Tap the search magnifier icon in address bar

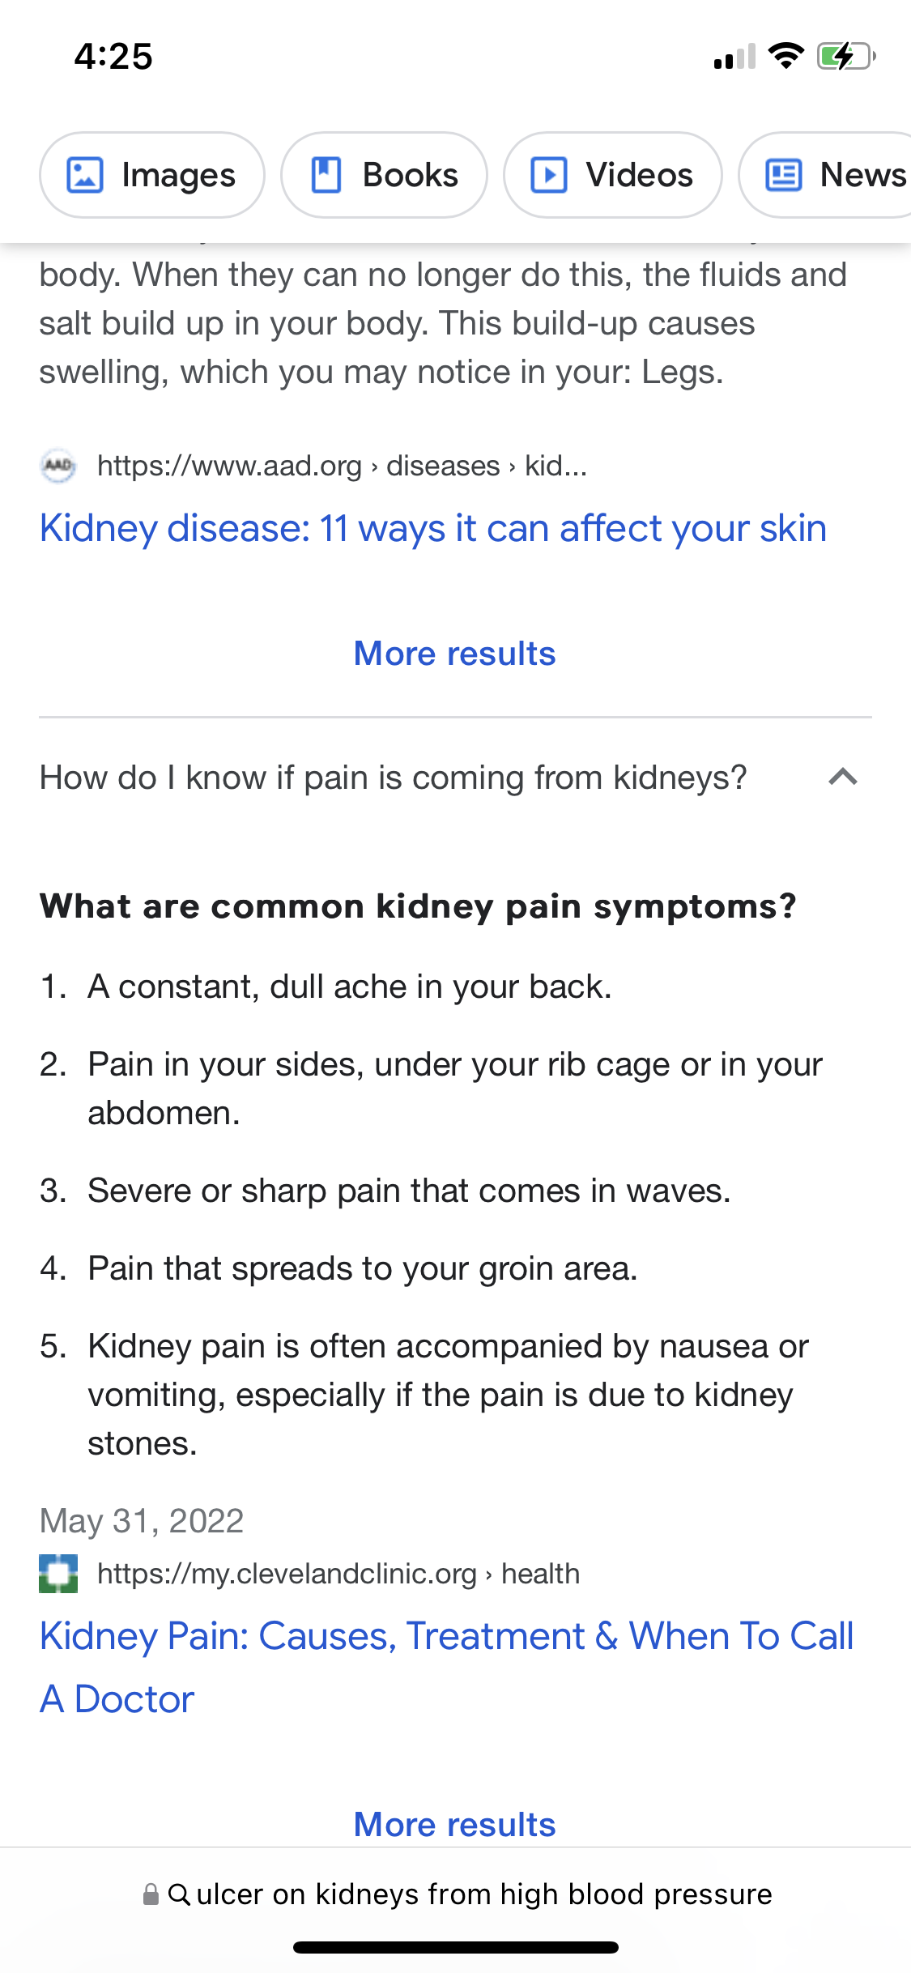[x=179, y=1894]
